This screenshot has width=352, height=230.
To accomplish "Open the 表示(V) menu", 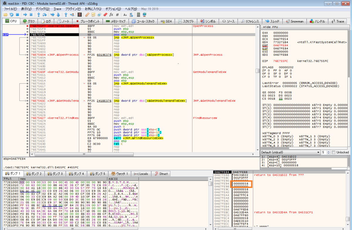I will coord(26,9).
